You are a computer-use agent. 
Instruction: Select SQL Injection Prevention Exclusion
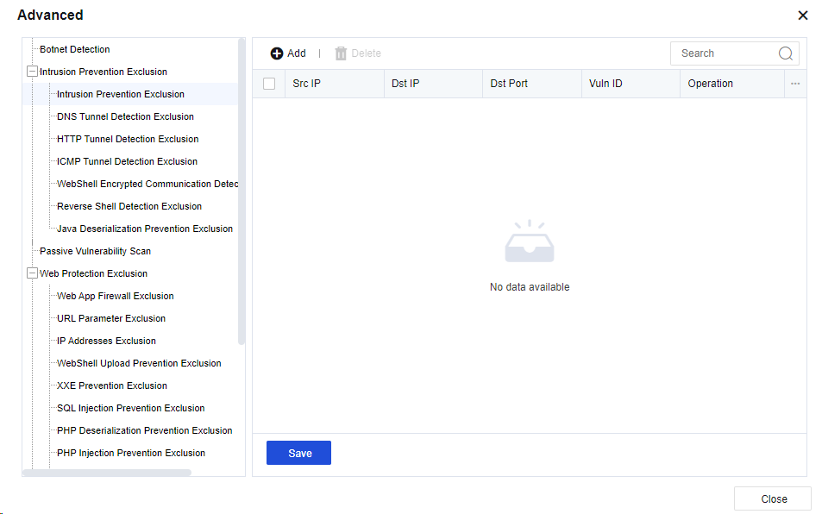(x=131, y=408)
